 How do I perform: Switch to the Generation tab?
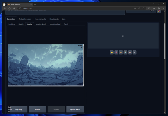point(11,19)
